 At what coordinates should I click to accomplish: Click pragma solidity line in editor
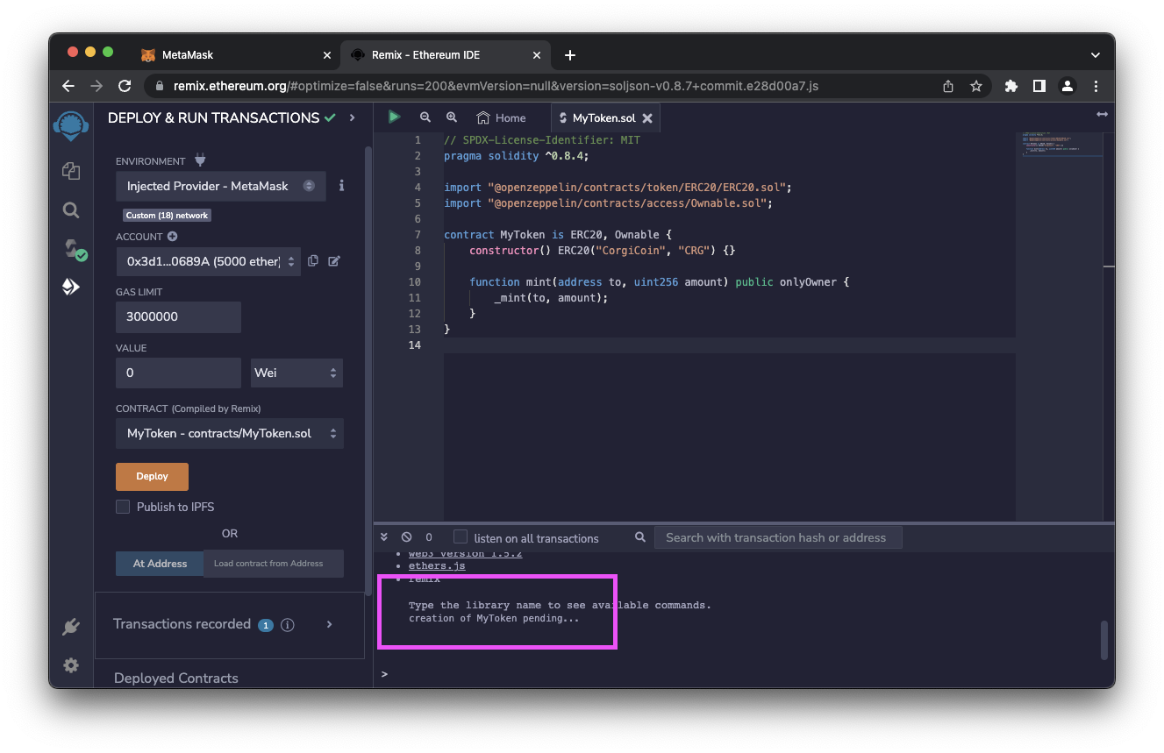517,156
